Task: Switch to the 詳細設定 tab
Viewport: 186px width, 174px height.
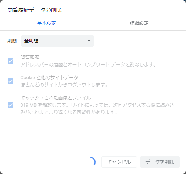Action: coord(139,23)
